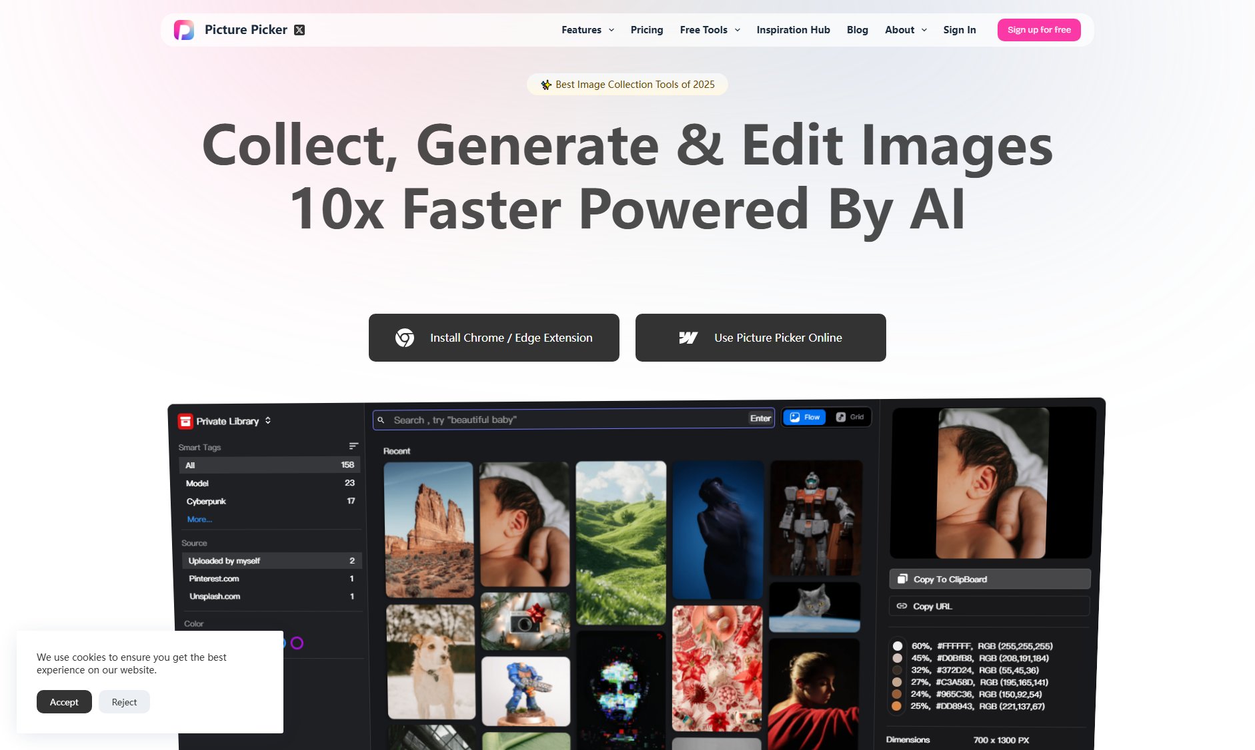The image size is (1255, 750).
Task: Open the Inspiration Hub
Action: tap(793, 29)
